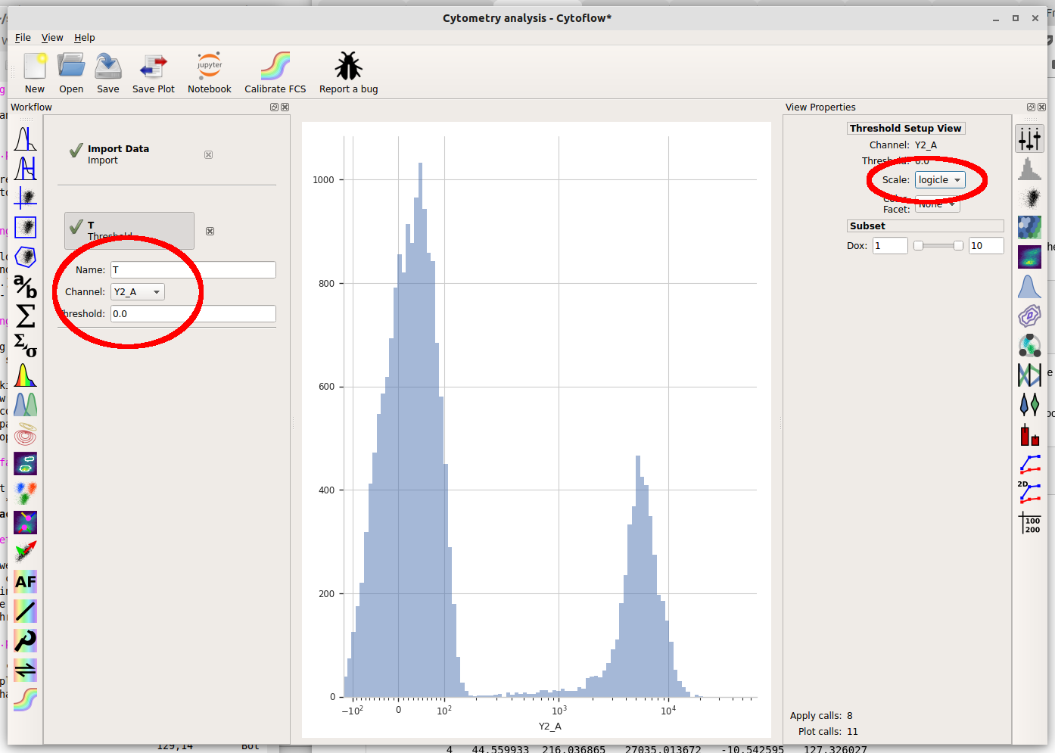1055x753 pixels.
Task: Add a Threshold gate operation from sidebar
Action: (25, 138)
